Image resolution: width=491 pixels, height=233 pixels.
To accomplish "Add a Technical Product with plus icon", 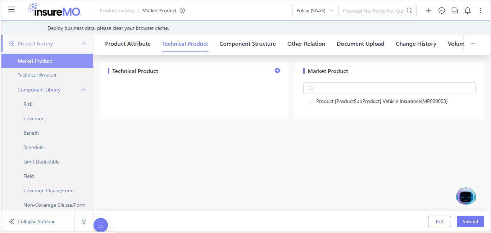I will tap(277, 71).
